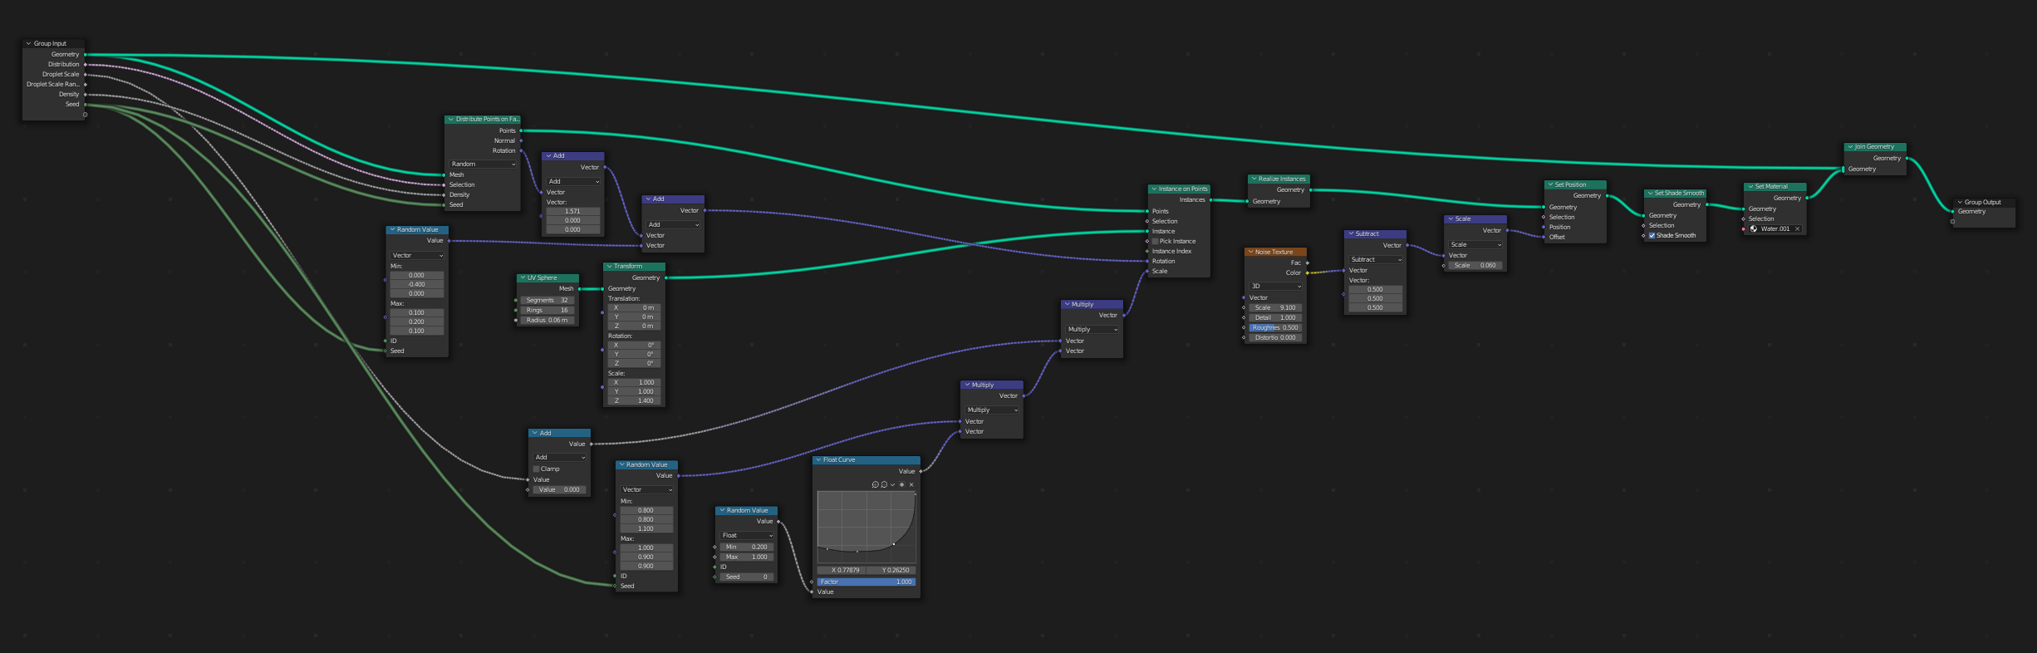Click the Set Position Offset input socket
The height and width of the screenshot is (653, 2037).
[x=1544, y=237]
